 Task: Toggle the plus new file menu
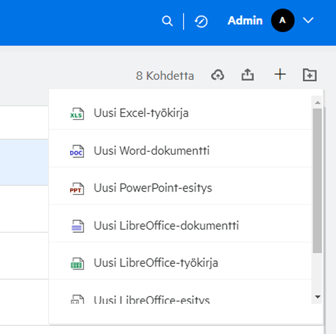click(280, 74)
